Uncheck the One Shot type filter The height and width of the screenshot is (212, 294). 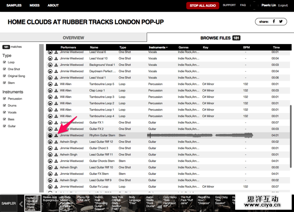[x=5, y=69]
